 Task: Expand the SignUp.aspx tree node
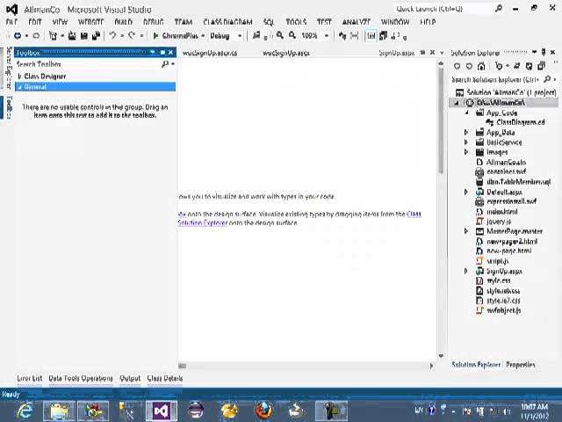coord(466,271)
